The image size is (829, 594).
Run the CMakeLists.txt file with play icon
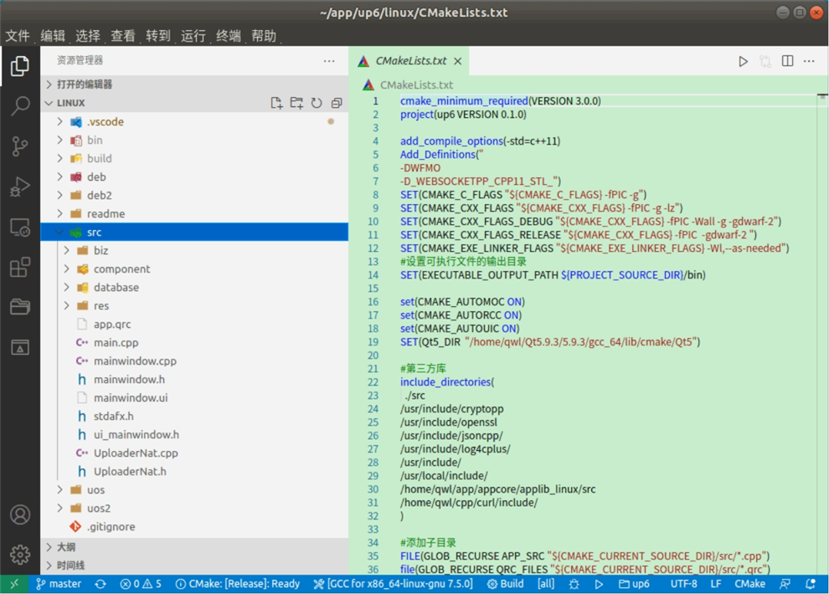743,61
